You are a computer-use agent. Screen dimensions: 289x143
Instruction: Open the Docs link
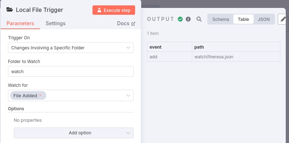pyautogui.click(x=126, y=23)
